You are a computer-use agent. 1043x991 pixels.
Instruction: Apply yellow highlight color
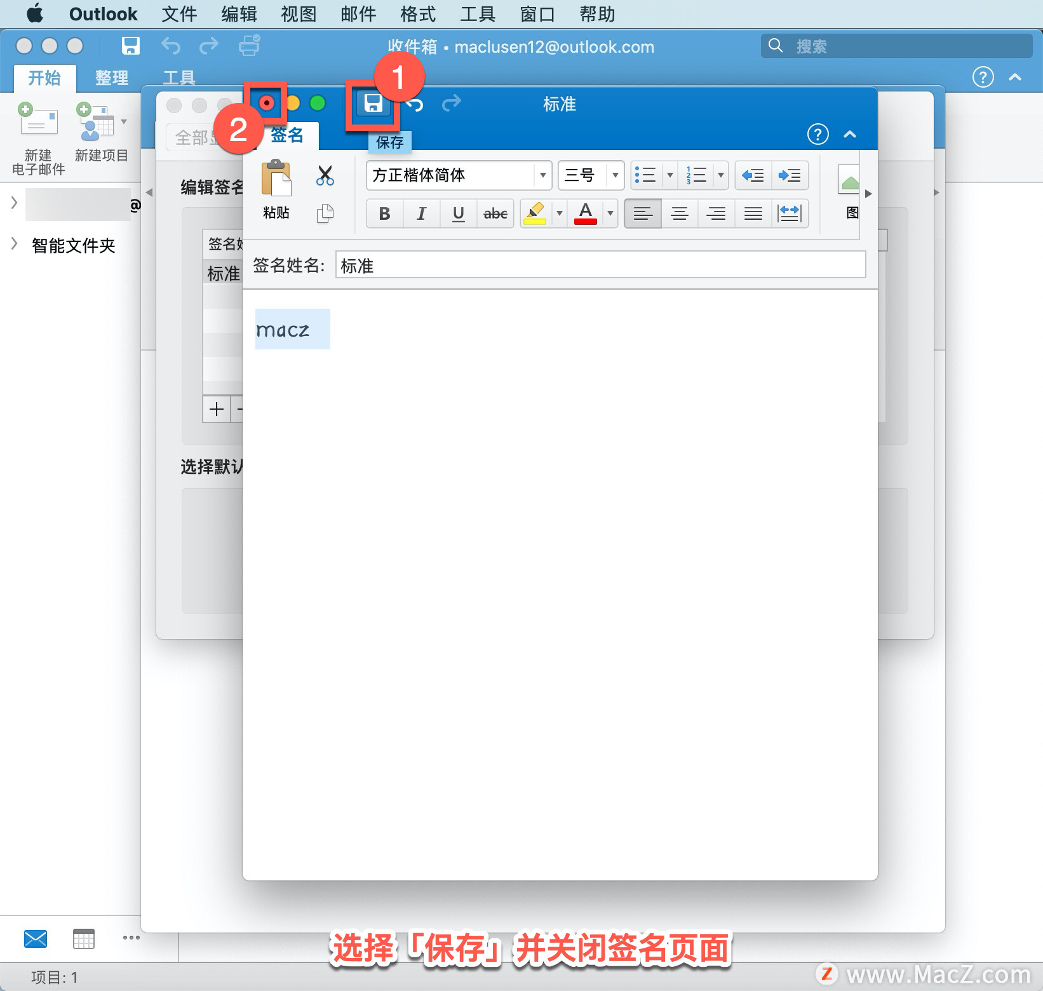[535, 213]
